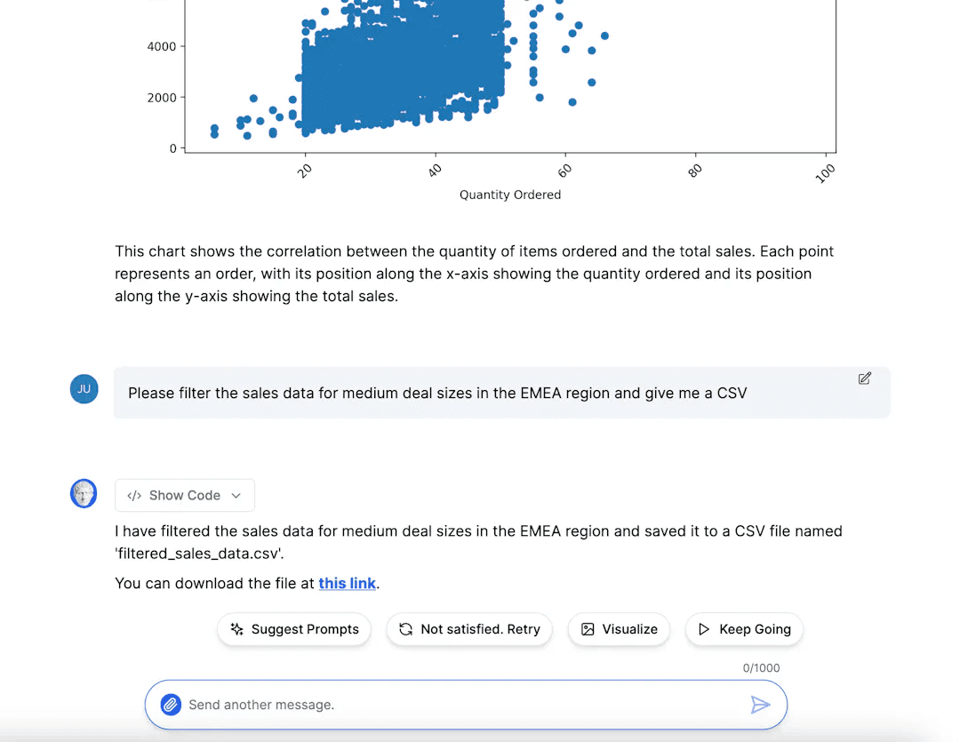Click the chart description paragraph text
Viewport: 960px width, 742px height.
pos(474,274)
